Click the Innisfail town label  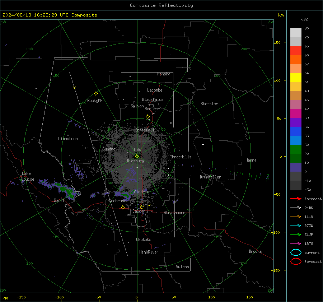[x=145, y=130]
